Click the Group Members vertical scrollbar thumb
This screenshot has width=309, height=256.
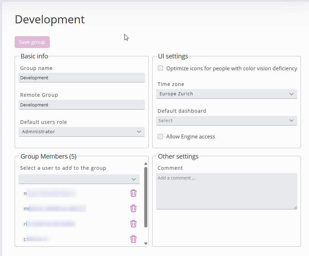click(146, 197)
